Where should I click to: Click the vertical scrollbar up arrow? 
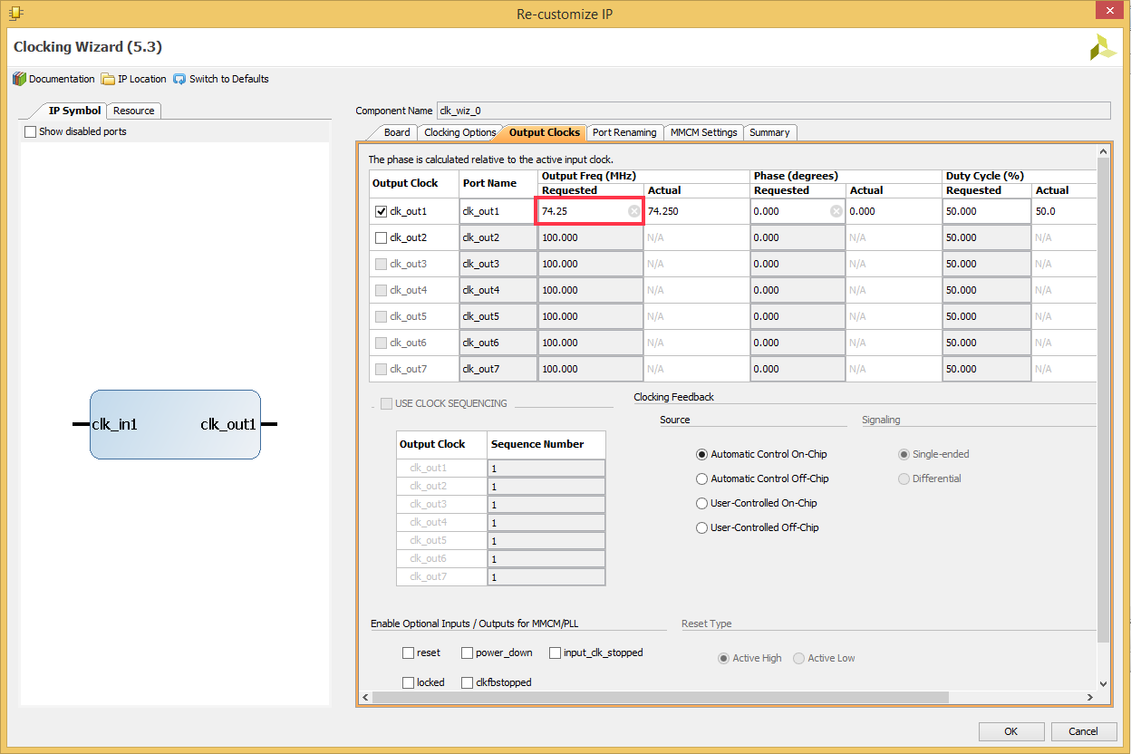coord(1103,151)
